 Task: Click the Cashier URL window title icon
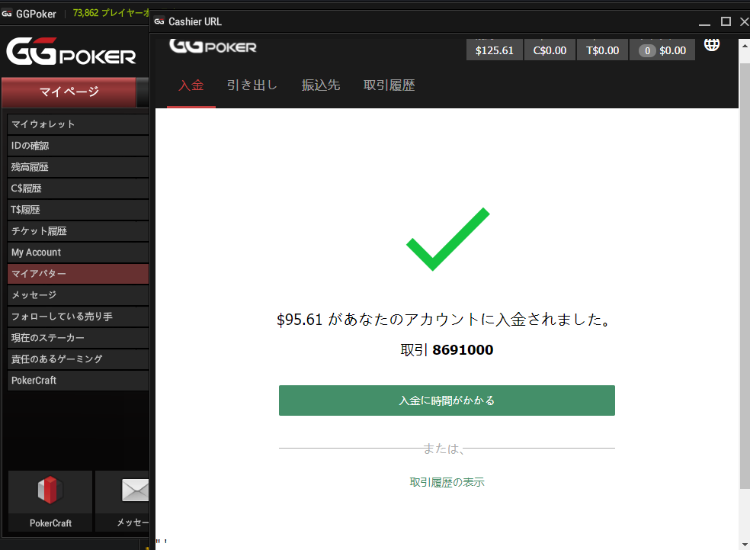(159, 21)
